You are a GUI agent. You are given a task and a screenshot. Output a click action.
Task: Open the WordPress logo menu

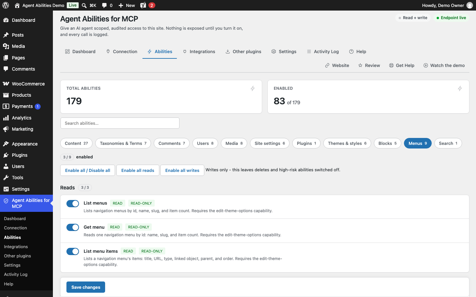point(6,5)
